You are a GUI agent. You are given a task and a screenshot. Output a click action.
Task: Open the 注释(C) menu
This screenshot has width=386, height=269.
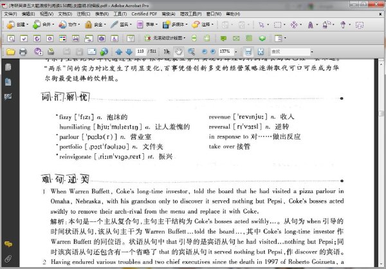84,14
